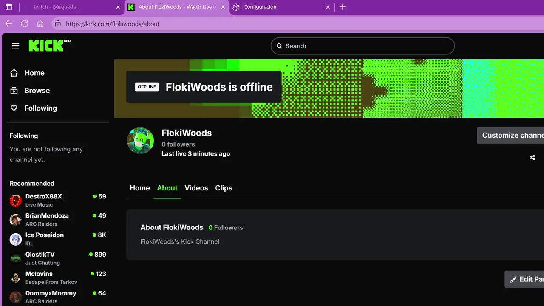Click 'Last live 3 minutes ago' text
This screenshot has width=544, height=306.
coord(195,154)
